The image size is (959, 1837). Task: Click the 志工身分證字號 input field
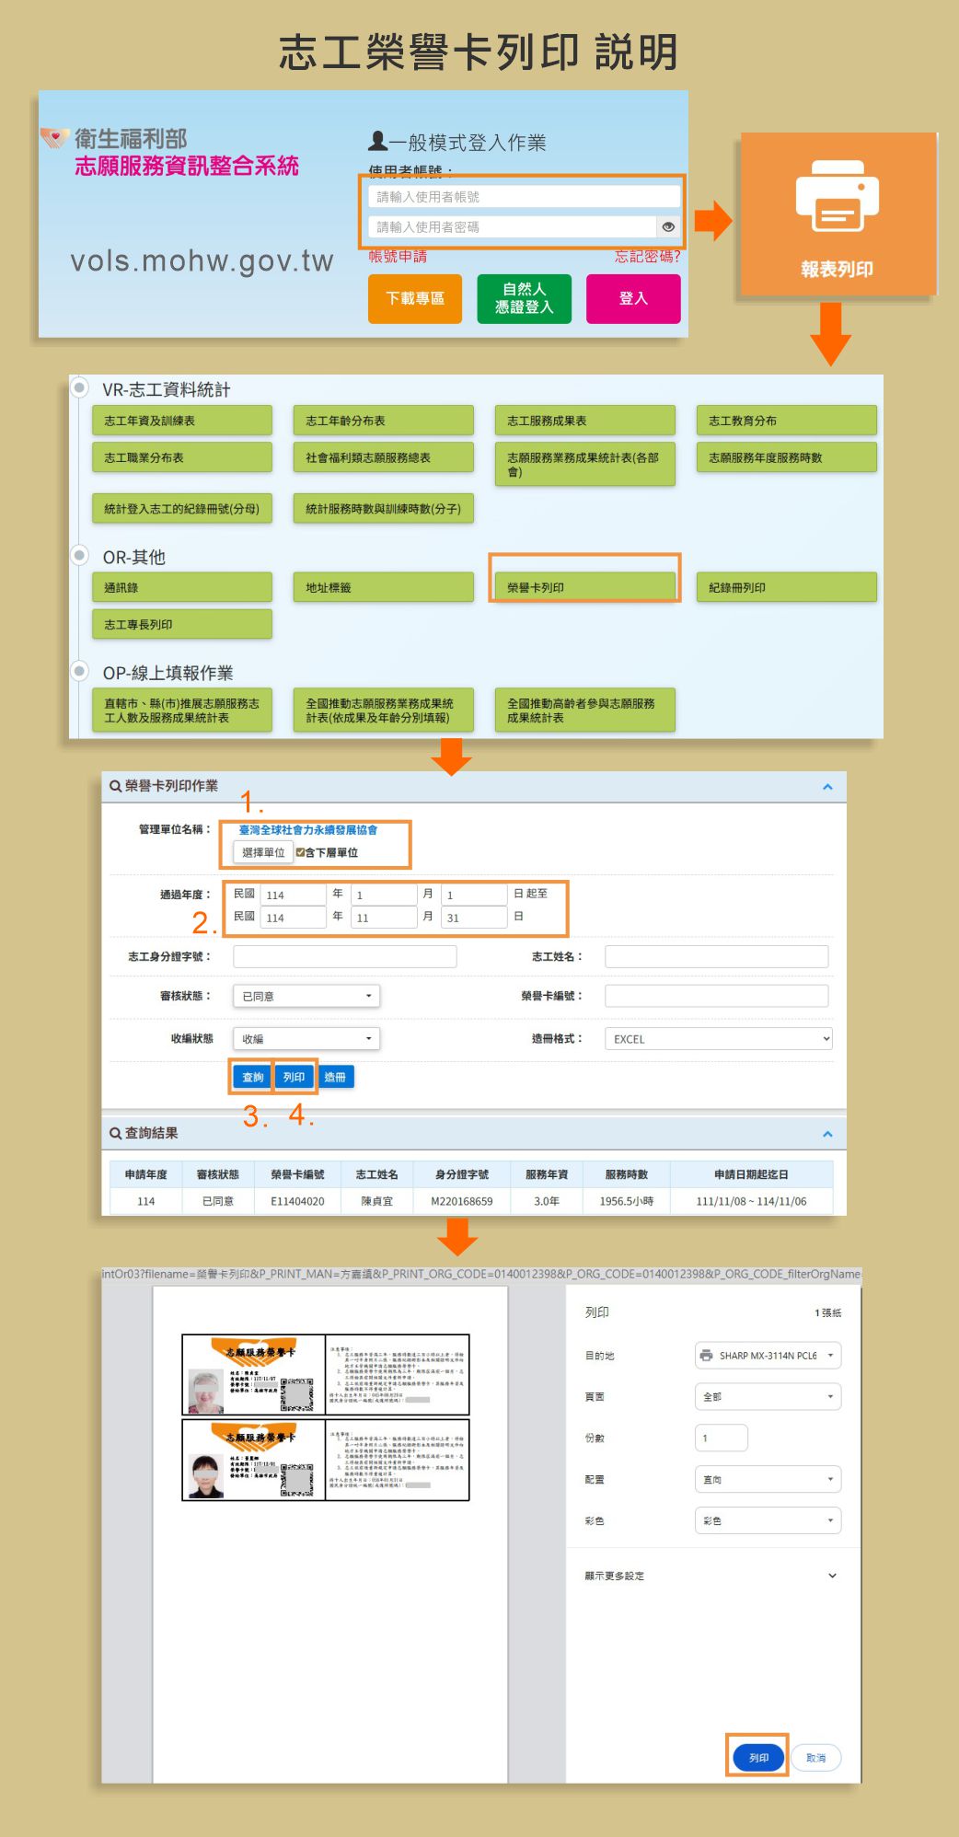point(344,956)
